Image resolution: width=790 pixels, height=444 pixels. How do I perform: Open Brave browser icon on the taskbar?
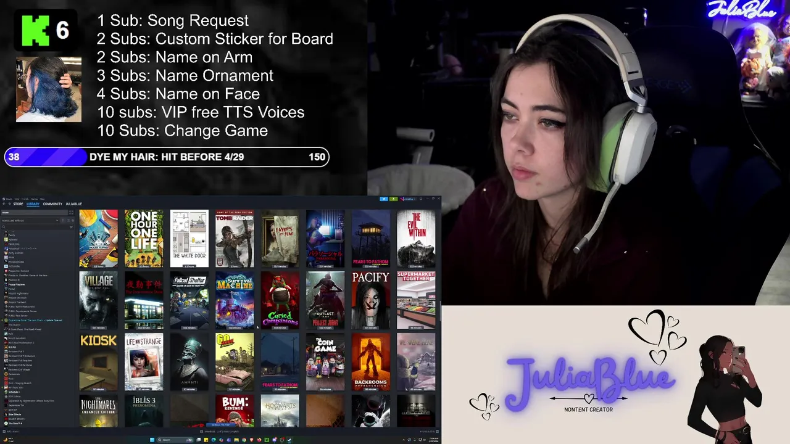pyautogui.click(x=252, y=440)
